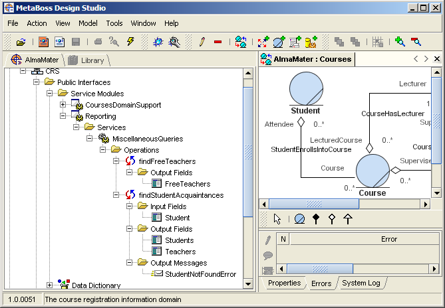Open the File menu
The image size is (445, 308).
(x=13, y=23)
